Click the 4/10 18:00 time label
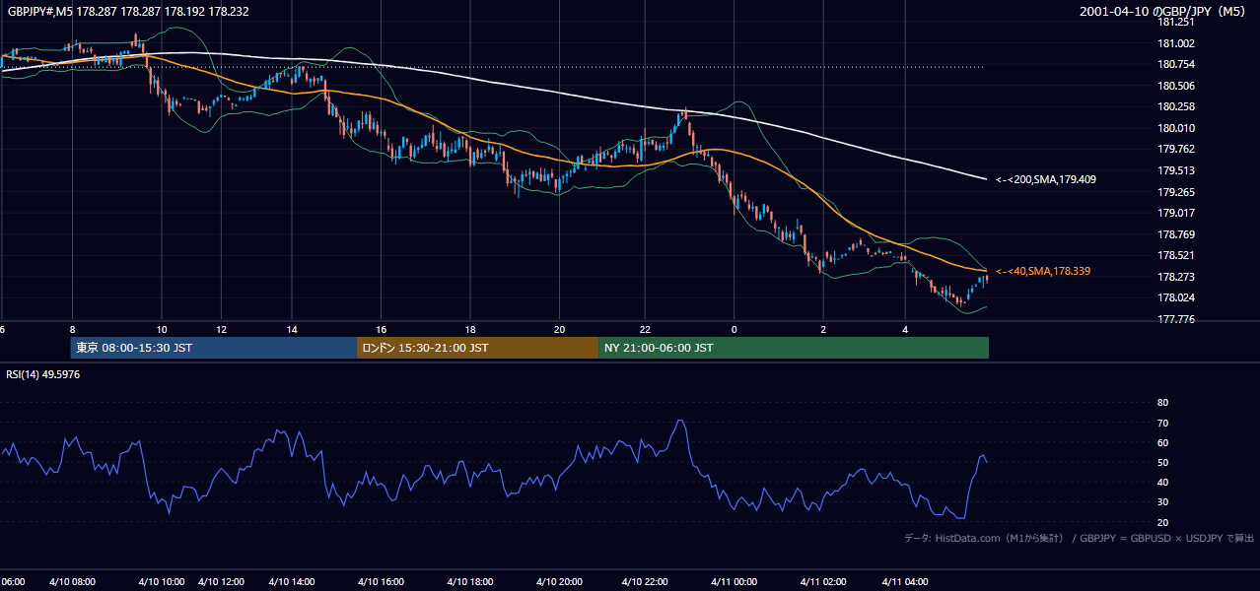This screenshot has width=1260, height=591. (471, 581)
